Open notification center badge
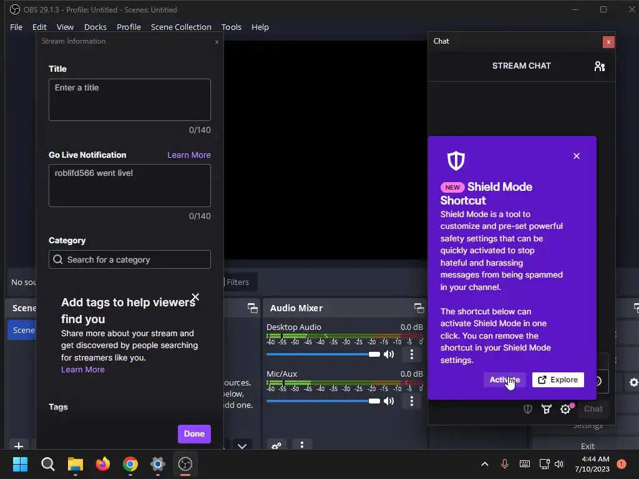 coord(622,464)
